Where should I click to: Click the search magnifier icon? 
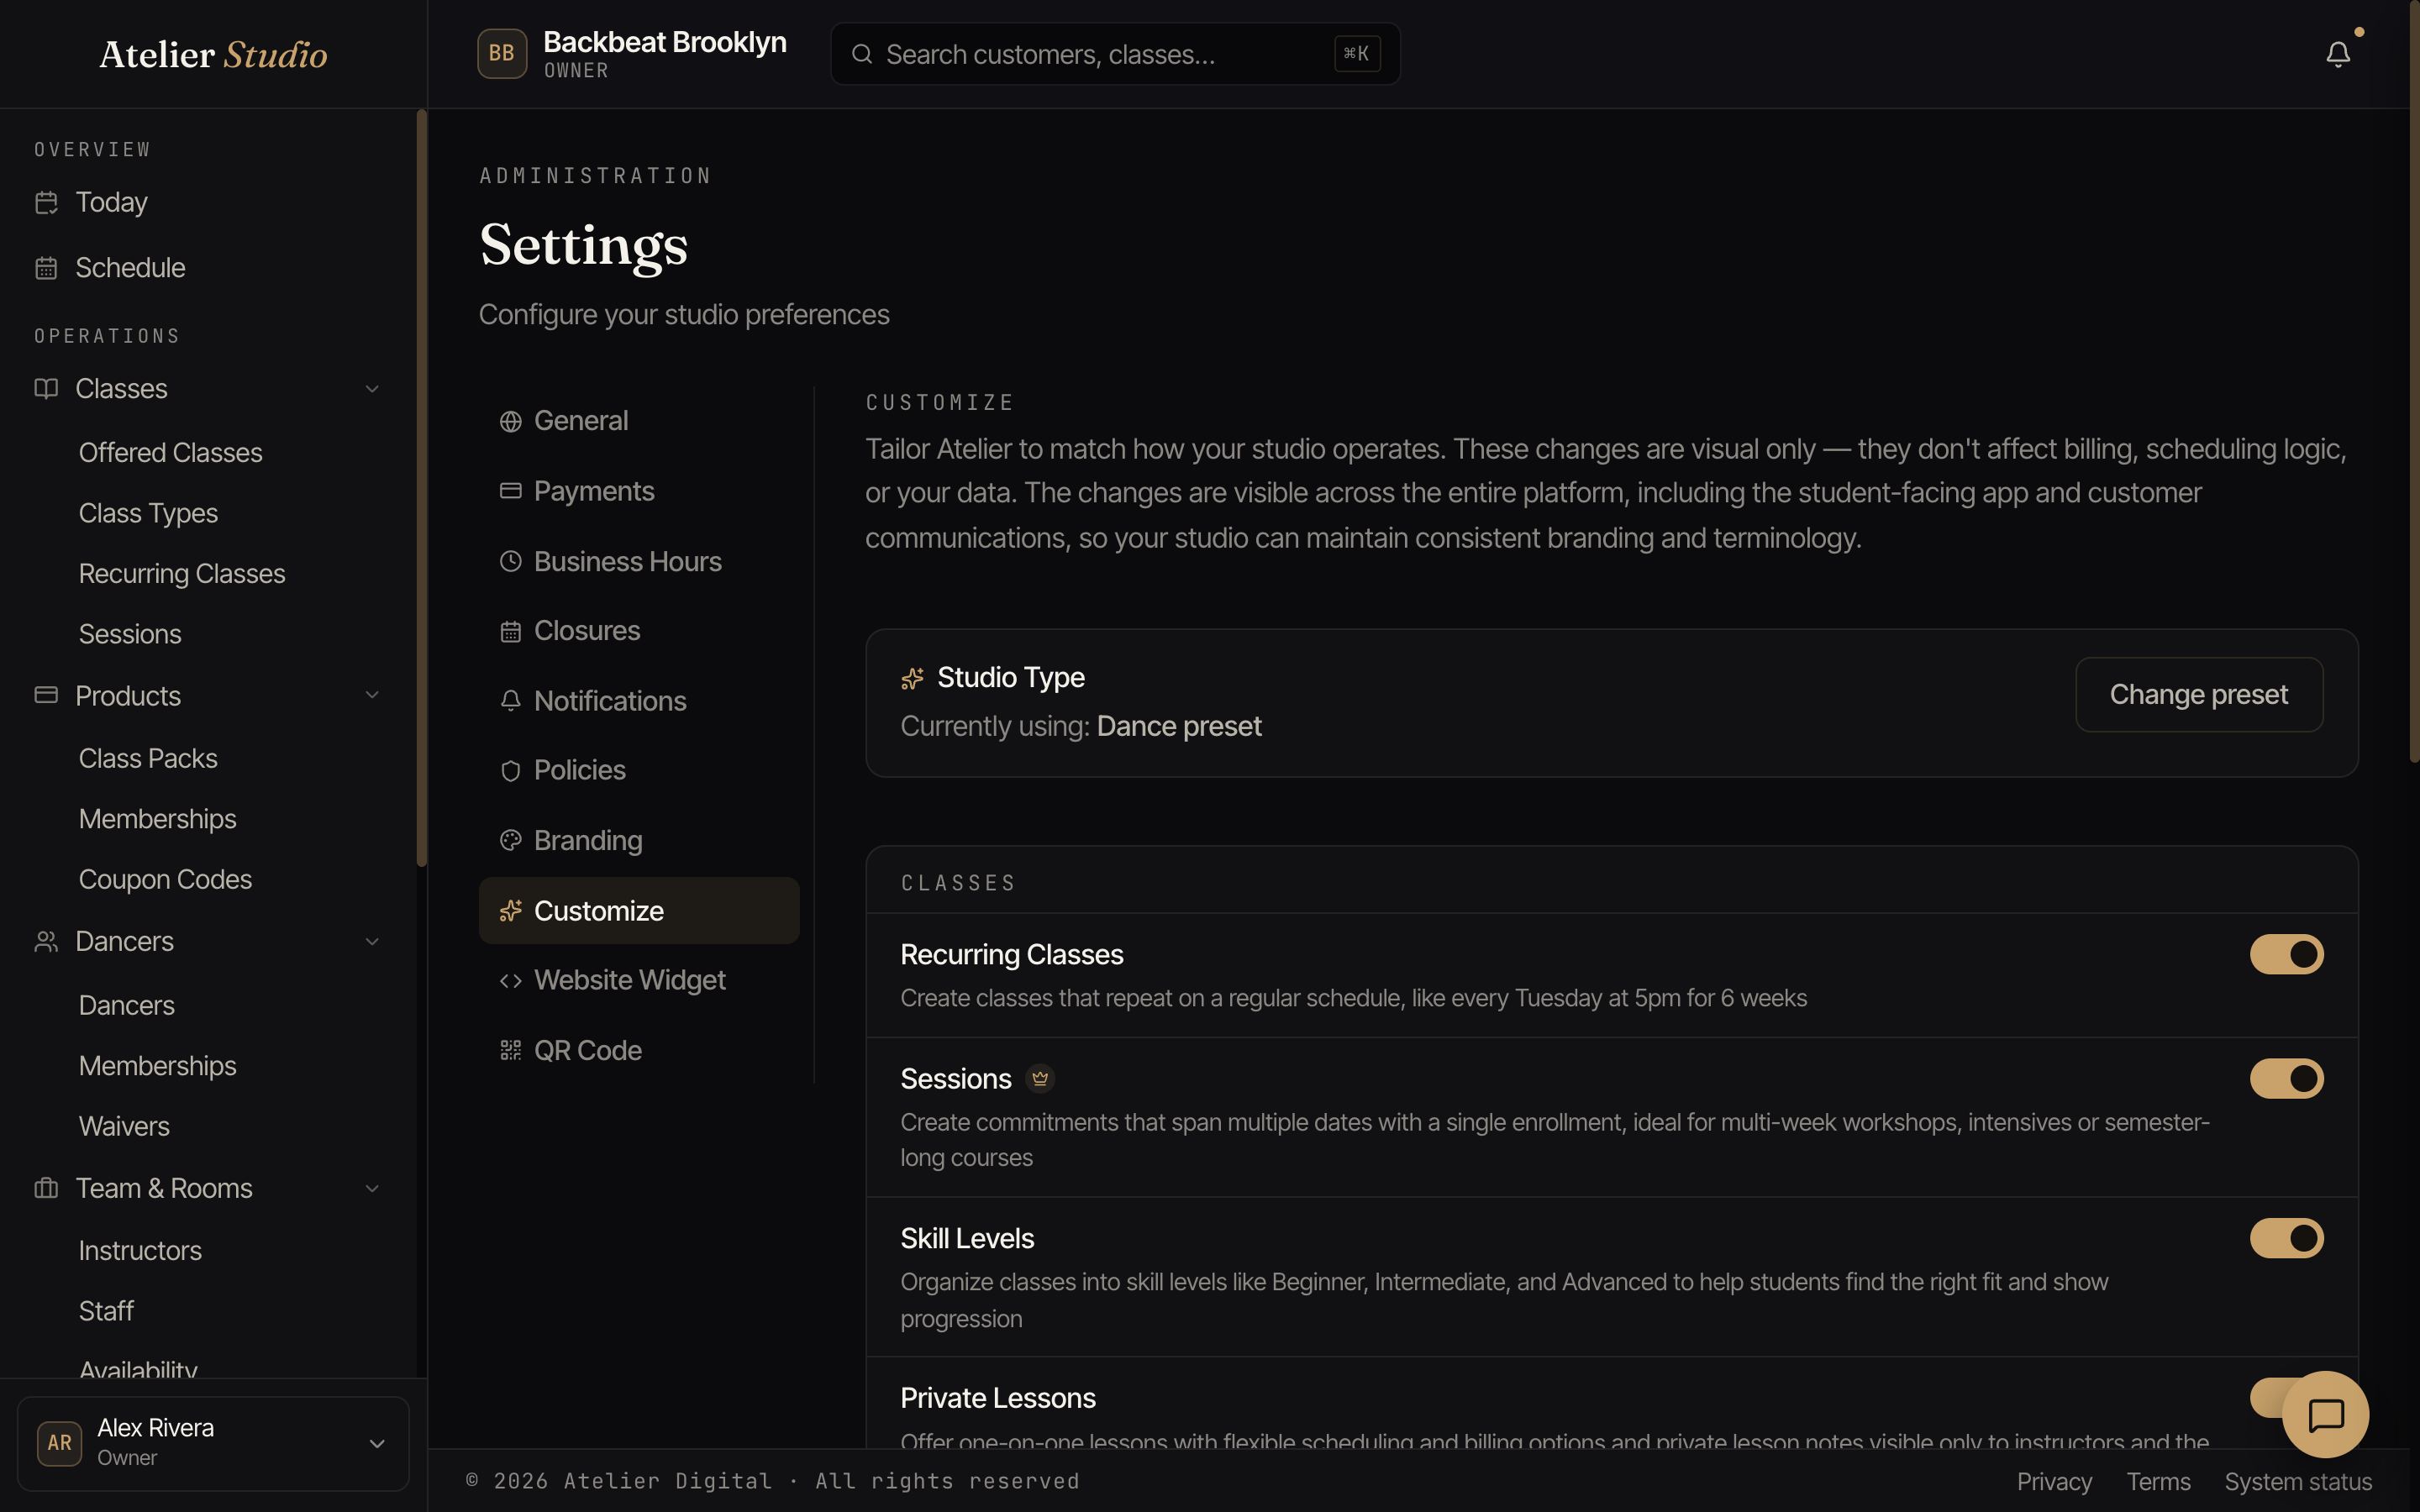pos(862,54)
